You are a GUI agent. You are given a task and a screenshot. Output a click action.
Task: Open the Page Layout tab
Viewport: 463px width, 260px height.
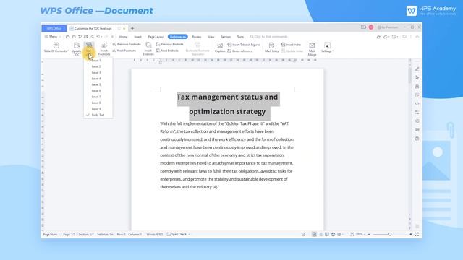156,37
